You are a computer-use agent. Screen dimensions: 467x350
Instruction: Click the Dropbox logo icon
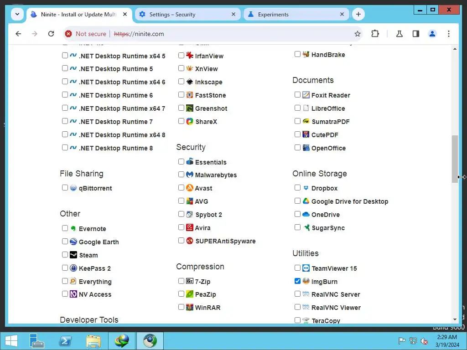pyautogui.click(x=306, y=188)
